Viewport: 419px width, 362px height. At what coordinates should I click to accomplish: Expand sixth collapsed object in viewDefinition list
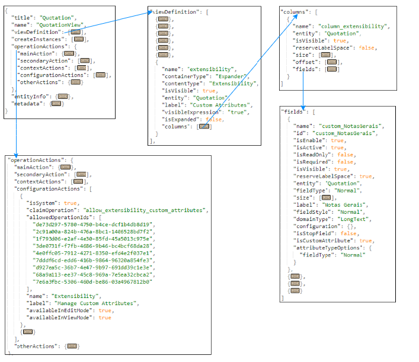(163, 55)
